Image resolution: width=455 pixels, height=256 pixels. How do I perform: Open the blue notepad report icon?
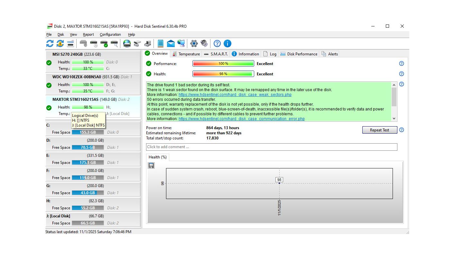point(161,43)
